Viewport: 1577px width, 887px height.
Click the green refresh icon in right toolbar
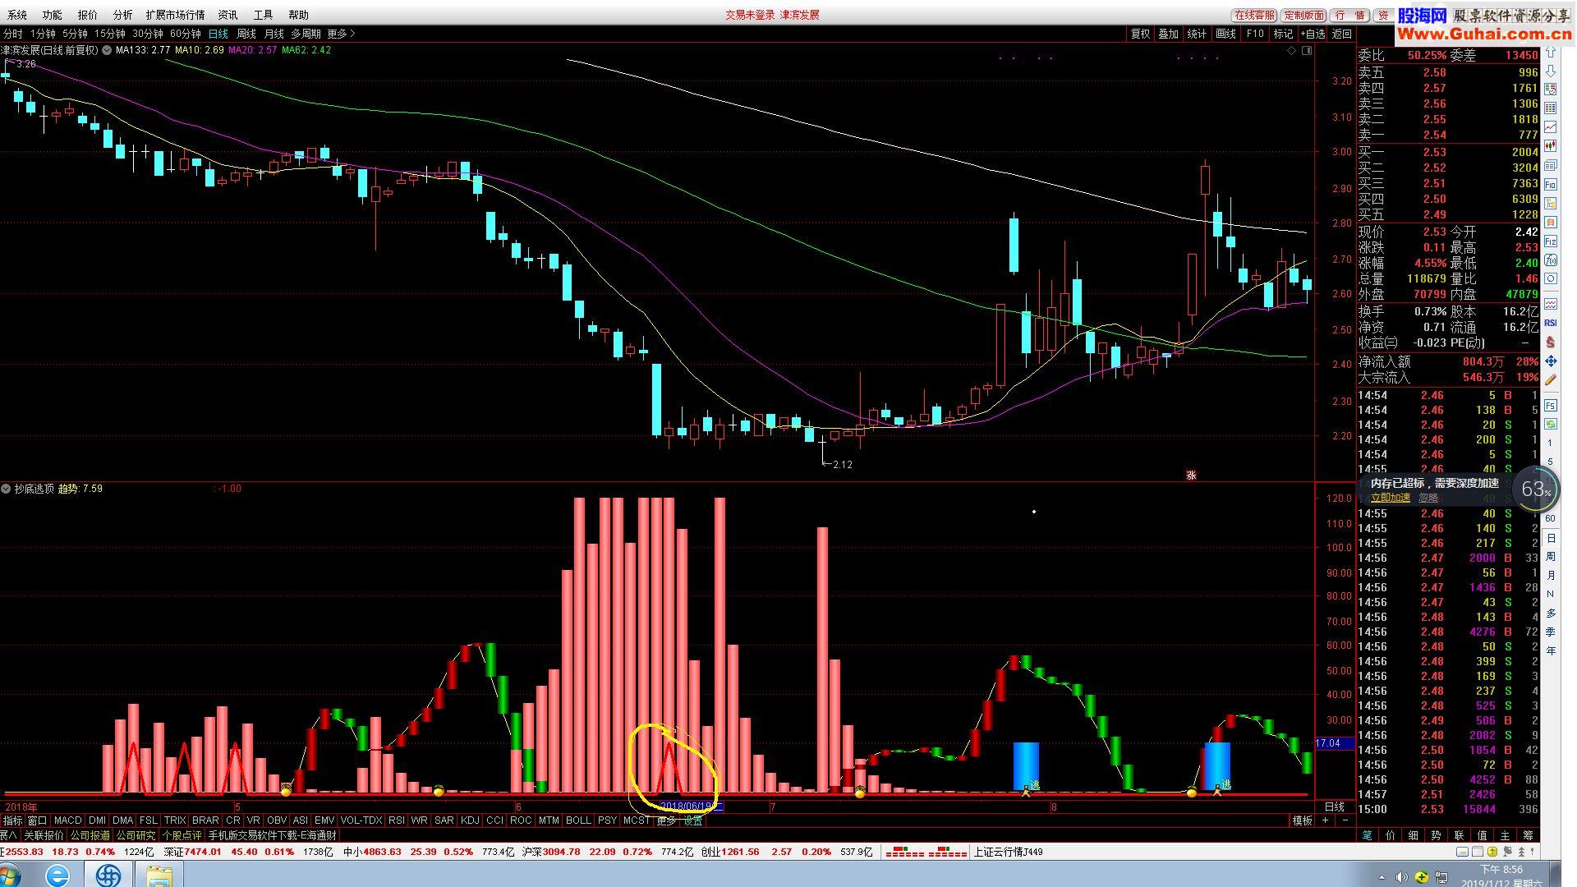[1550, 424]
